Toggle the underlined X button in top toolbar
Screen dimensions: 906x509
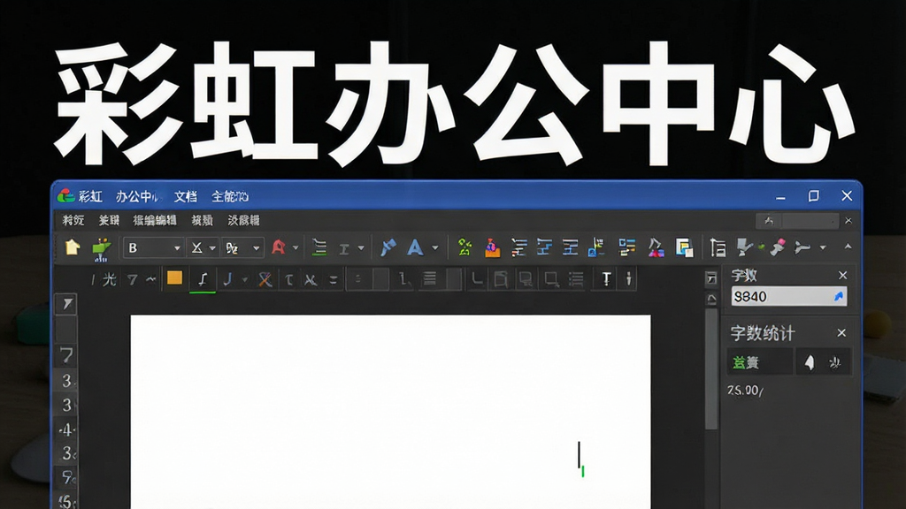click(x=196, y=247)
